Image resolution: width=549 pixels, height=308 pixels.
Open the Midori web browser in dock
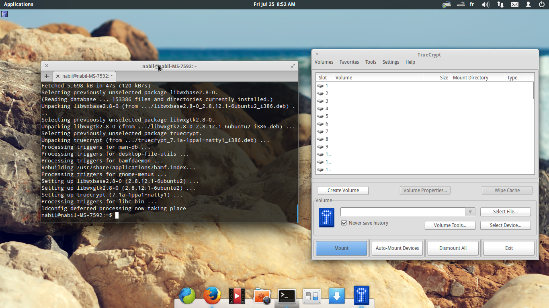(187, 296)
